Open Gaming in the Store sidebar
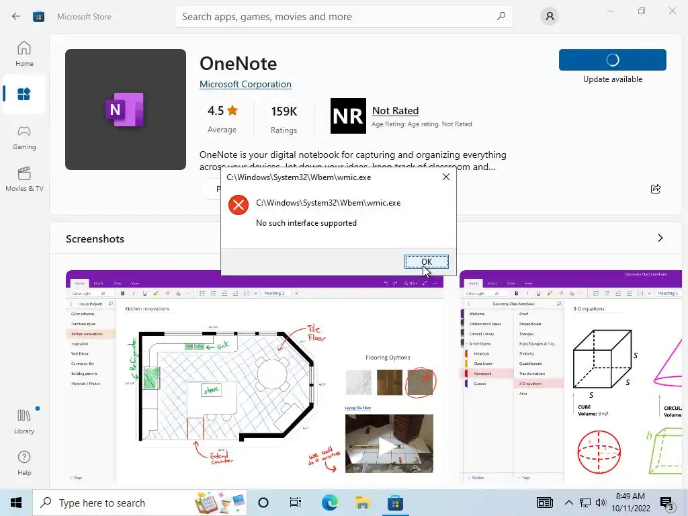The height and width of the screenshot is (516, 688). (24, 138)
